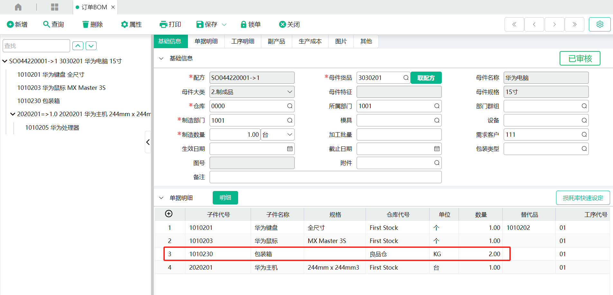Collapse the SO044220001->1 tree node
This screenshot has height=295, width=613.
[5, 61]
